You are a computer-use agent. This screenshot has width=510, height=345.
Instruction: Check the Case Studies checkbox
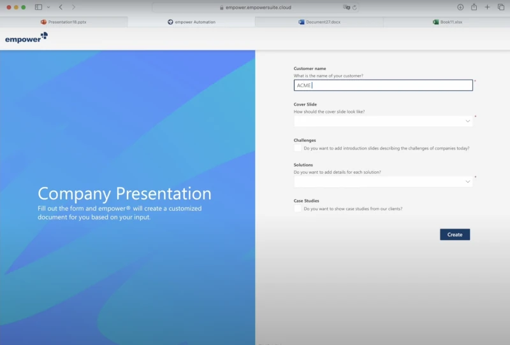click(298, 209)
